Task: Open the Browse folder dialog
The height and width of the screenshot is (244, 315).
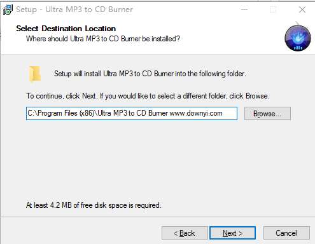Action: pos(267,114)
